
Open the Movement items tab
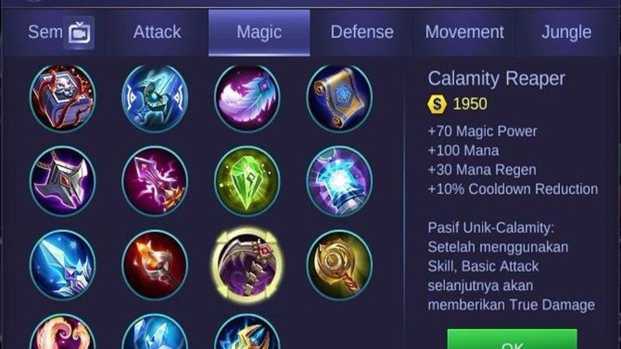tap(464, 32)
